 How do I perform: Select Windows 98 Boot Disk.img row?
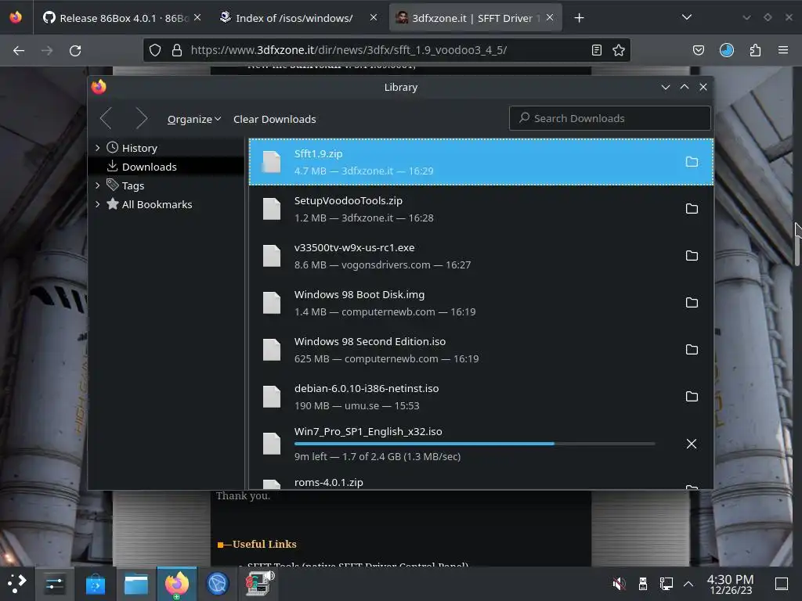481,303
